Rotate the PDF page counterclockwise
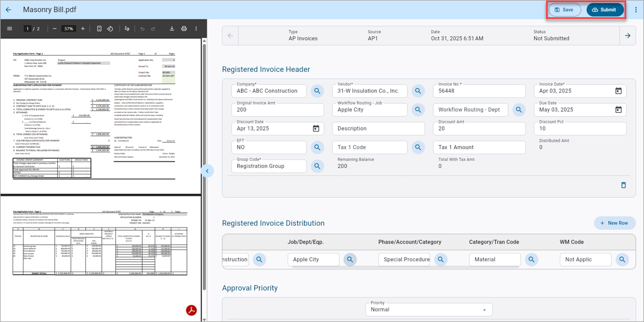The image size is (644, 322). (x=110, y=29)
